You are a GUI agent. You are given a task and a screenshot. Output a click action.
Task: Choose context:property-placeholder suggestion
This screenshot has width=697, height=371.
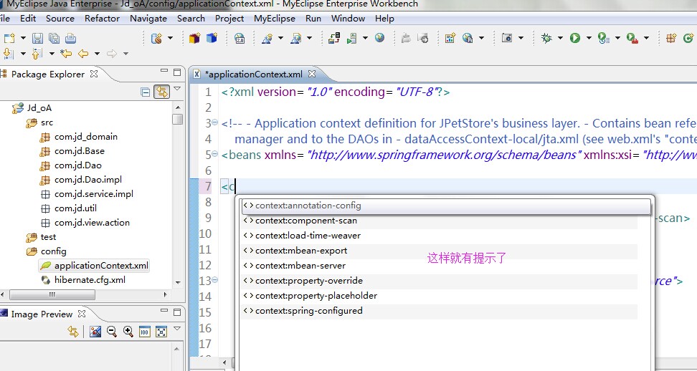439,296
